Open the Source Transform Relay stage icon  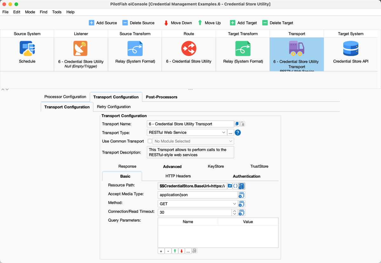coord(135,48)
